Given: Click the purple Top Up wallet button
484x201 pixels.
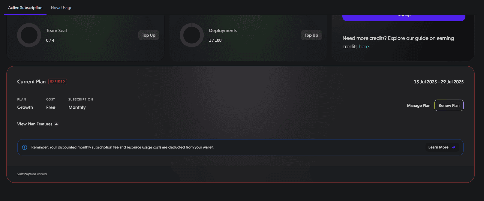Looking at the screenshot, I should click(404, 18).
